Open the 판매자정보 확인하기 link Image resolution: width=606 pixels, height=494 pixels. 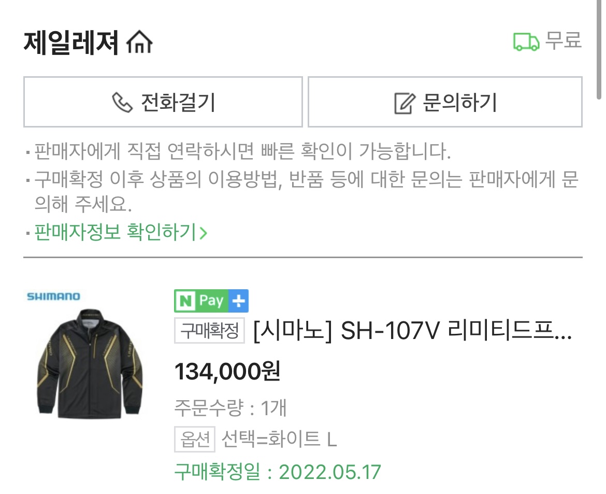tap(115, 232)
